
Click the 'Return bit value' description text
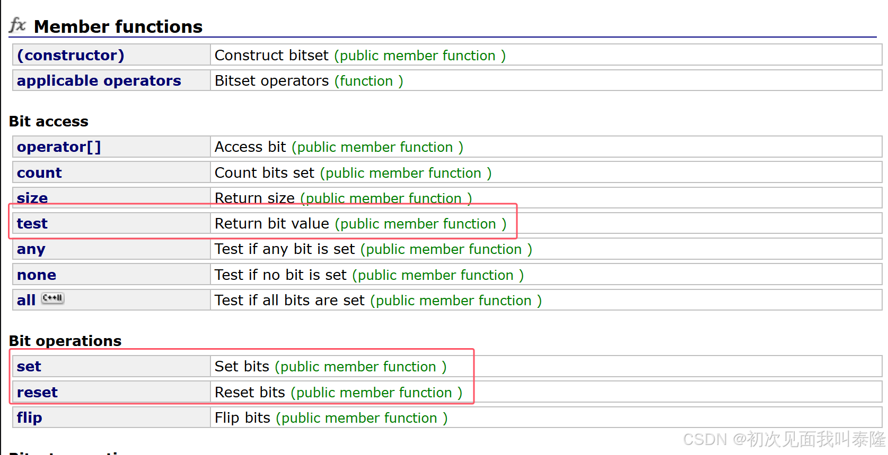coord(272,223)
